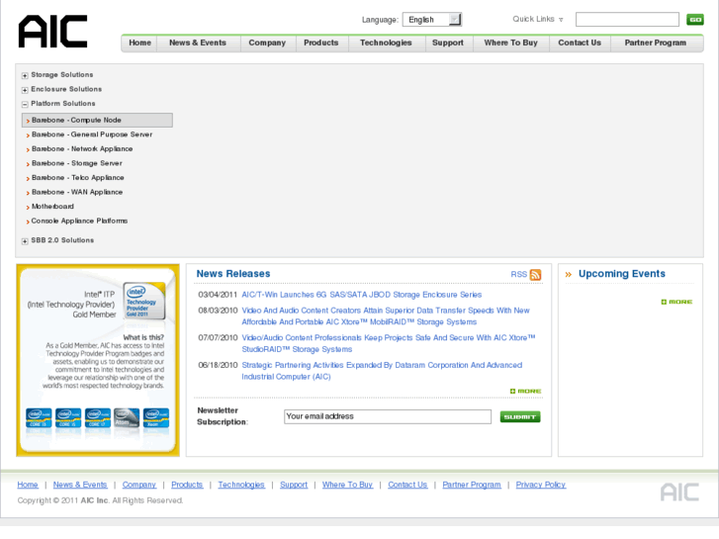719x539 pixels.
Task: Click the grey AIC footer logo
Action: pos(679,492)
